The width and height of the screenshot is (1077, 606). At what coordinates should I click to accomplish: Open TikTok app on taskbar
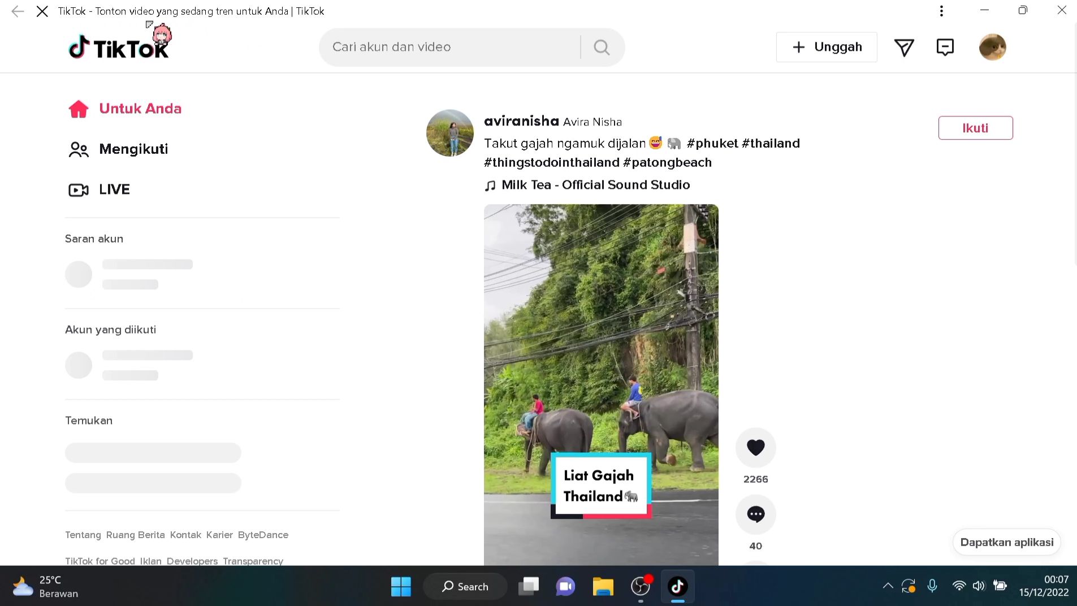tap(677, 586)
